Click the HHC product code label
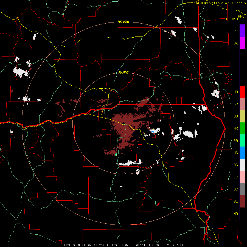The height and width of the screenshot is (247, 247). tap(241, 16)
